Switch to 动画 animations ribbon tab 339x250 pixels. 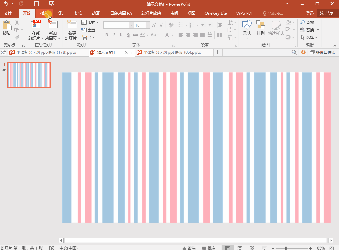coord(96,13)
